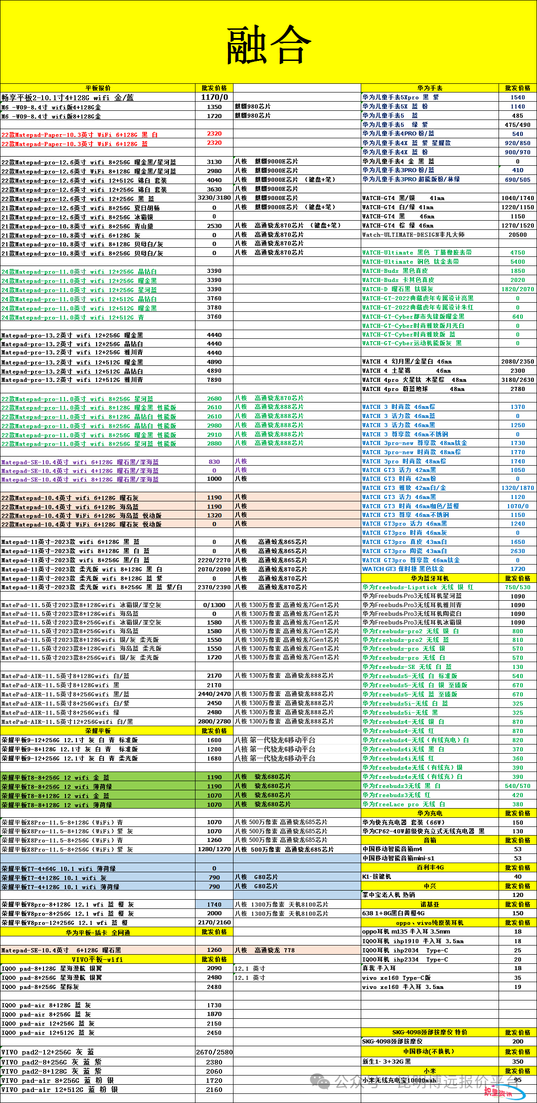Click the 华为平板-插卡 全网通 header
The width and height of the screenshot is (537, 1103).
[98, 932]
